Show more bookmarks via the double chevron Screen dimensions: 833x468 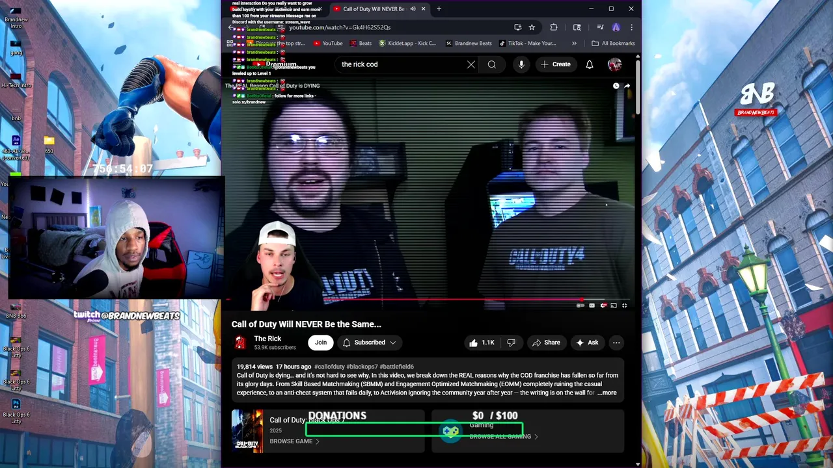(574, 44)
